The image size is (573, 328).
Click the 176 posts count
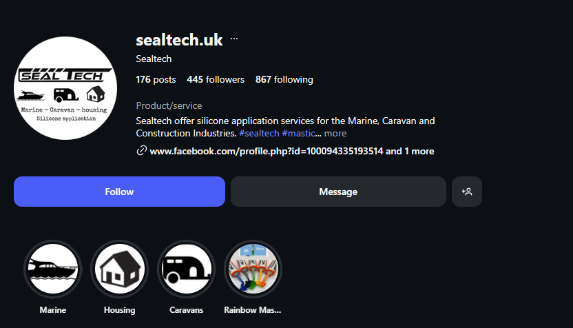[x=156, y=79]
